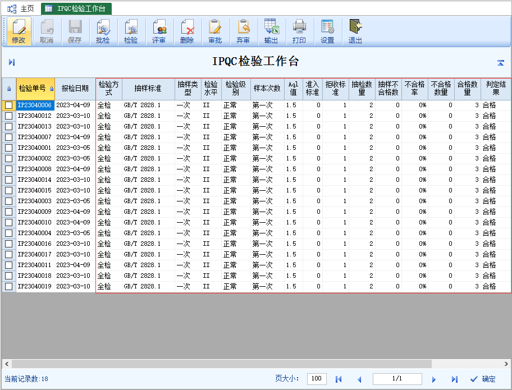Go to the first page
512x390 pixels.
click(339, 379)
